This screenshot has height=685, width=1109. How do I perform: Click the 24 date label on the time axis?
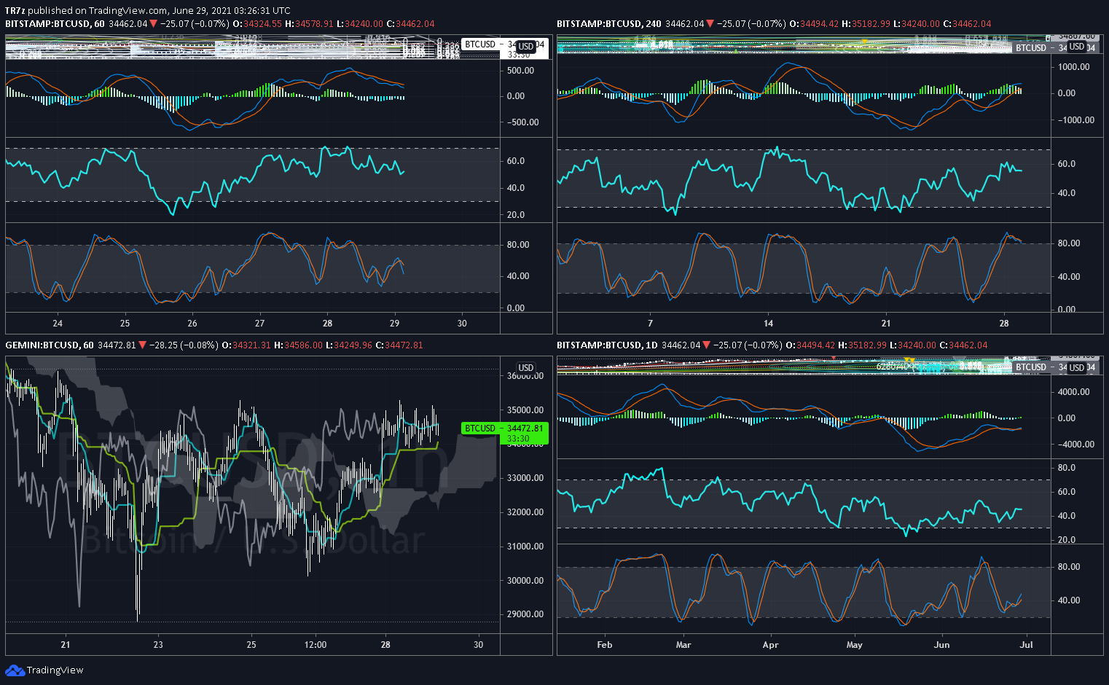click(58, 324)
